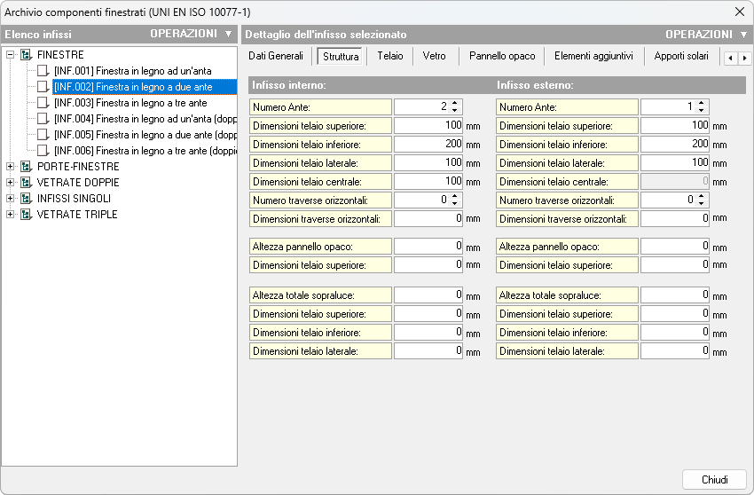Decrease Numero traverse orizzontali for Infisso esterno

(703, 204)
